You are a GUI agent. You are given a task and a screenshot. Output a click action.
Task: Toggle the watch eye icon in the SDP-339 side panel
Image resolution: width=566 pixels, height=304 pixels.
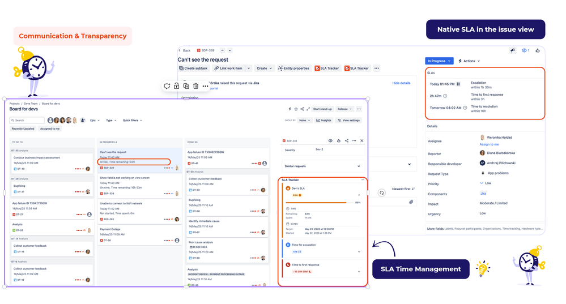(x=330, y=140)
